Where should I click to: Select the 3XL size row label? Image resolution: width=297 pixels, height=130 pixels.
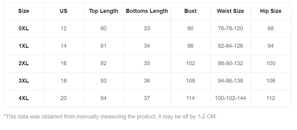point(24,81)
